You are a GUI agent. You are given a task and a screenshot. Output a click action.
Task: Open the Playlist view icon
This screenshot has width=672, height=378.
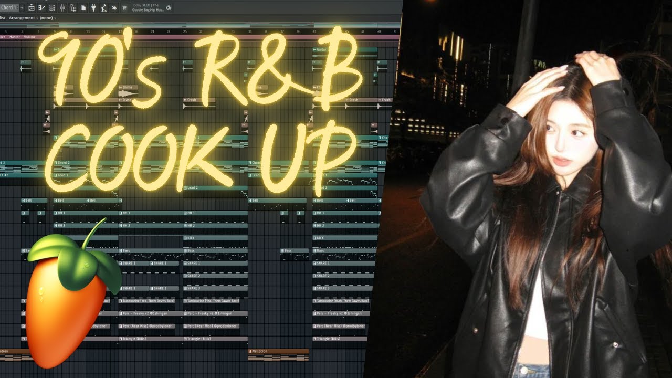point(31,8)
